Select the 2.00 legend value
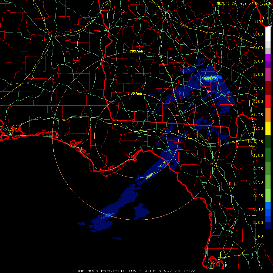Viewport: 273px width, 273px height. click(258, 102)
